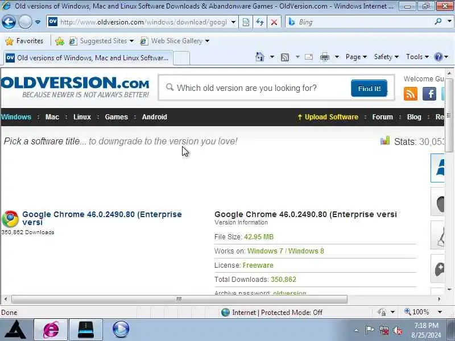Select the Games navigation item
Viewport: 455px width, 341px height.
pyautogui.click(x=117, y=117)
